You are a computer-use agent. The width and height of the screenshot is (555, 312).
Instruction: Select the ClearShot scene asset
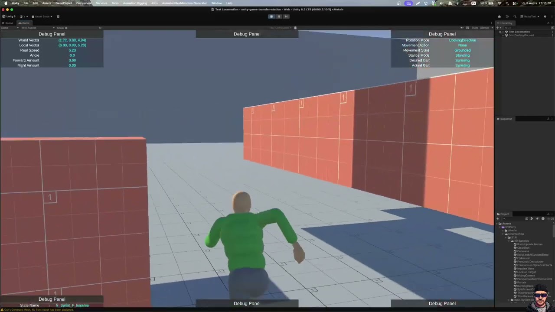click(x=522, y=248)
